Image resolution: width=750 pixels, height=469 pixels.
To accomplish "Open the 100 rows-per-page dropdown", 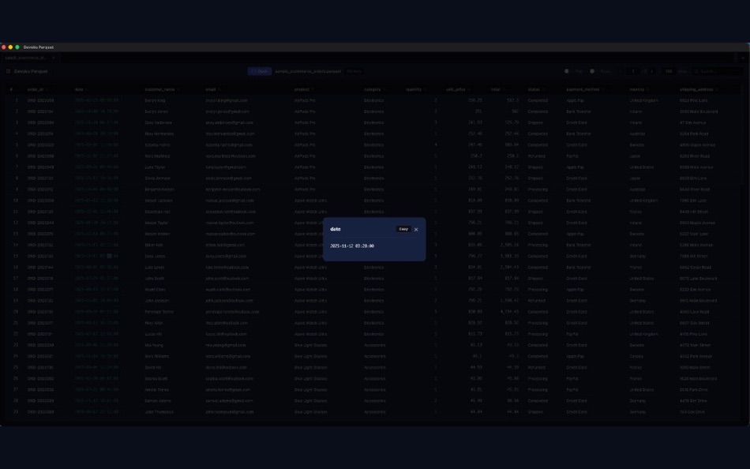I will 668,71.
